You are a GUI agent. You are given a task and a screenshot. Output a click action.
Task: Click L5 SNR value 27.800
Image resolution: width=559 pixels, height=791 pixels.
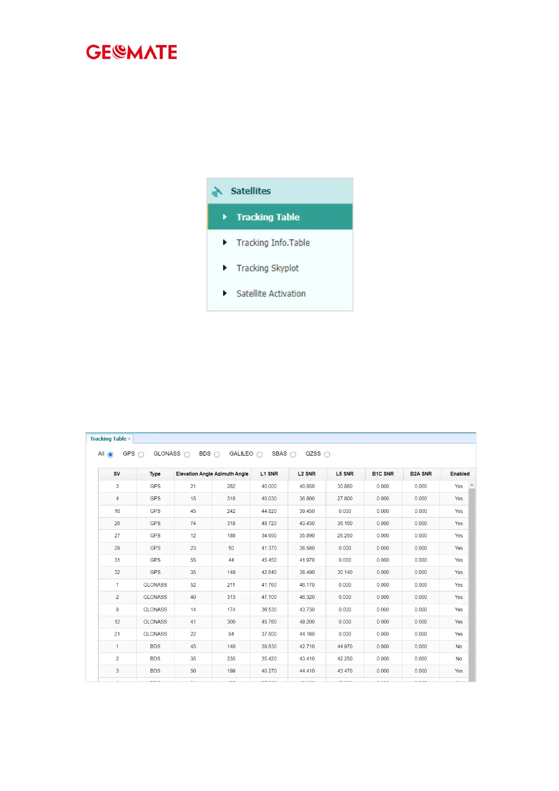coord(345,498)
